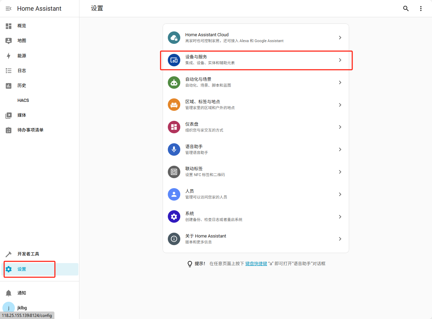Viewport: 432px width, 319px height.
Task: Click the jklbg user avatar
Action: point(9,308)
